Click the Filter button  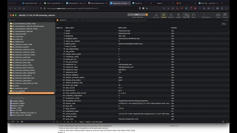pyautogui.click(x=224, y=24)
